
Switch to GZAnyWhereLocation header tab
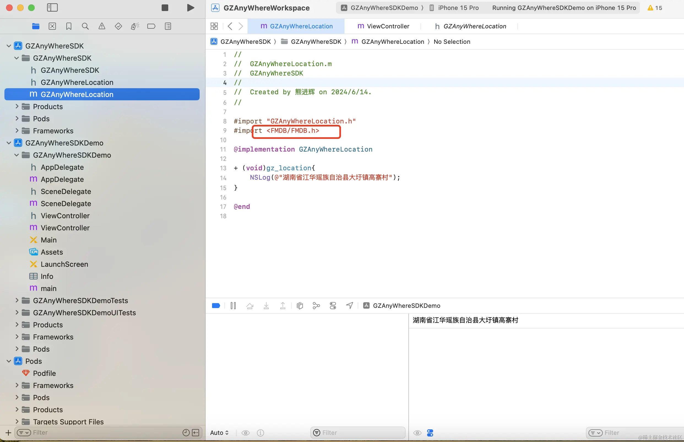471,26
